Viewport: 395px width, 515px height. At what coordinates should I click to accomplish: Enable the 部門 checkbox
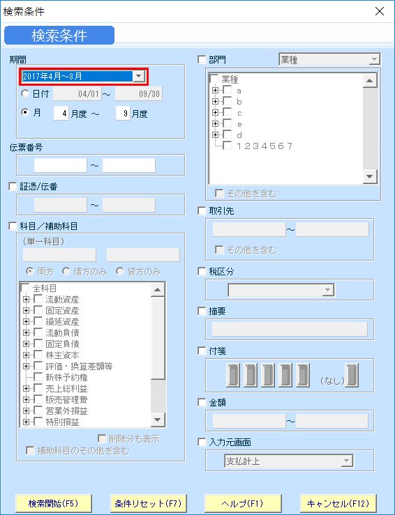202,59
